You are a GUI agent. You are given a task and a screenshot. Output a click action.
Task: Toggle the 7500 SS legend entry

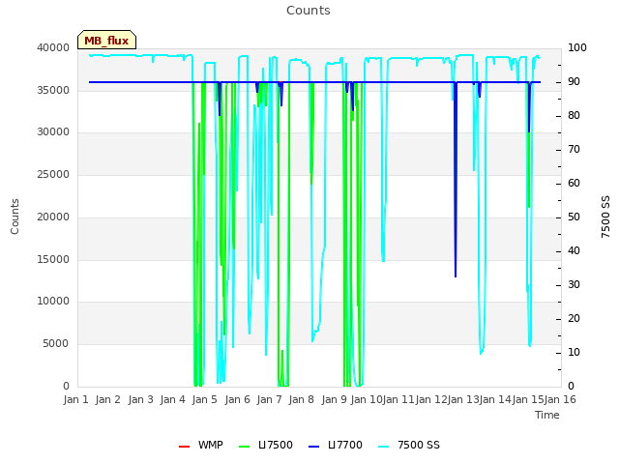click(x=408, y=445)
